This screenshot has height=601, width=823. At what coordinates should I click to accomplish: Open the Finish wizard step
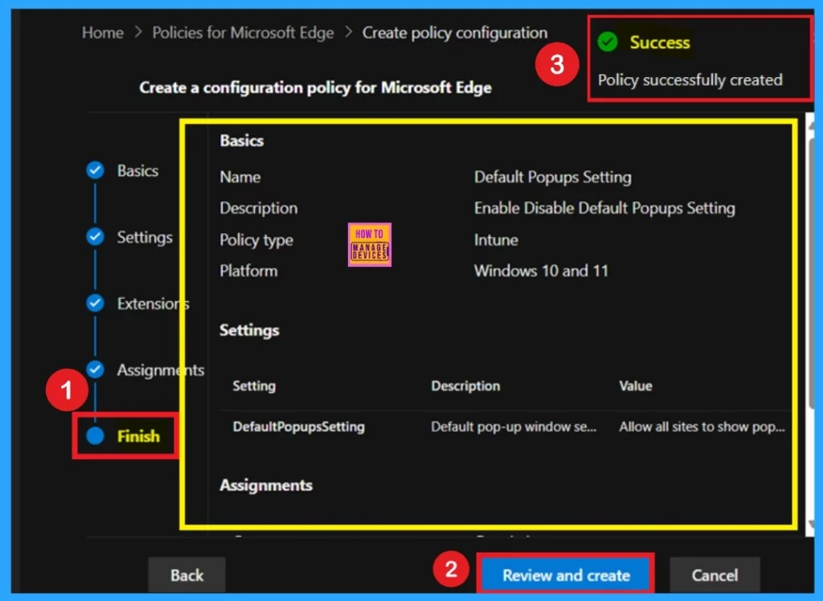click(x=138, y=436)
